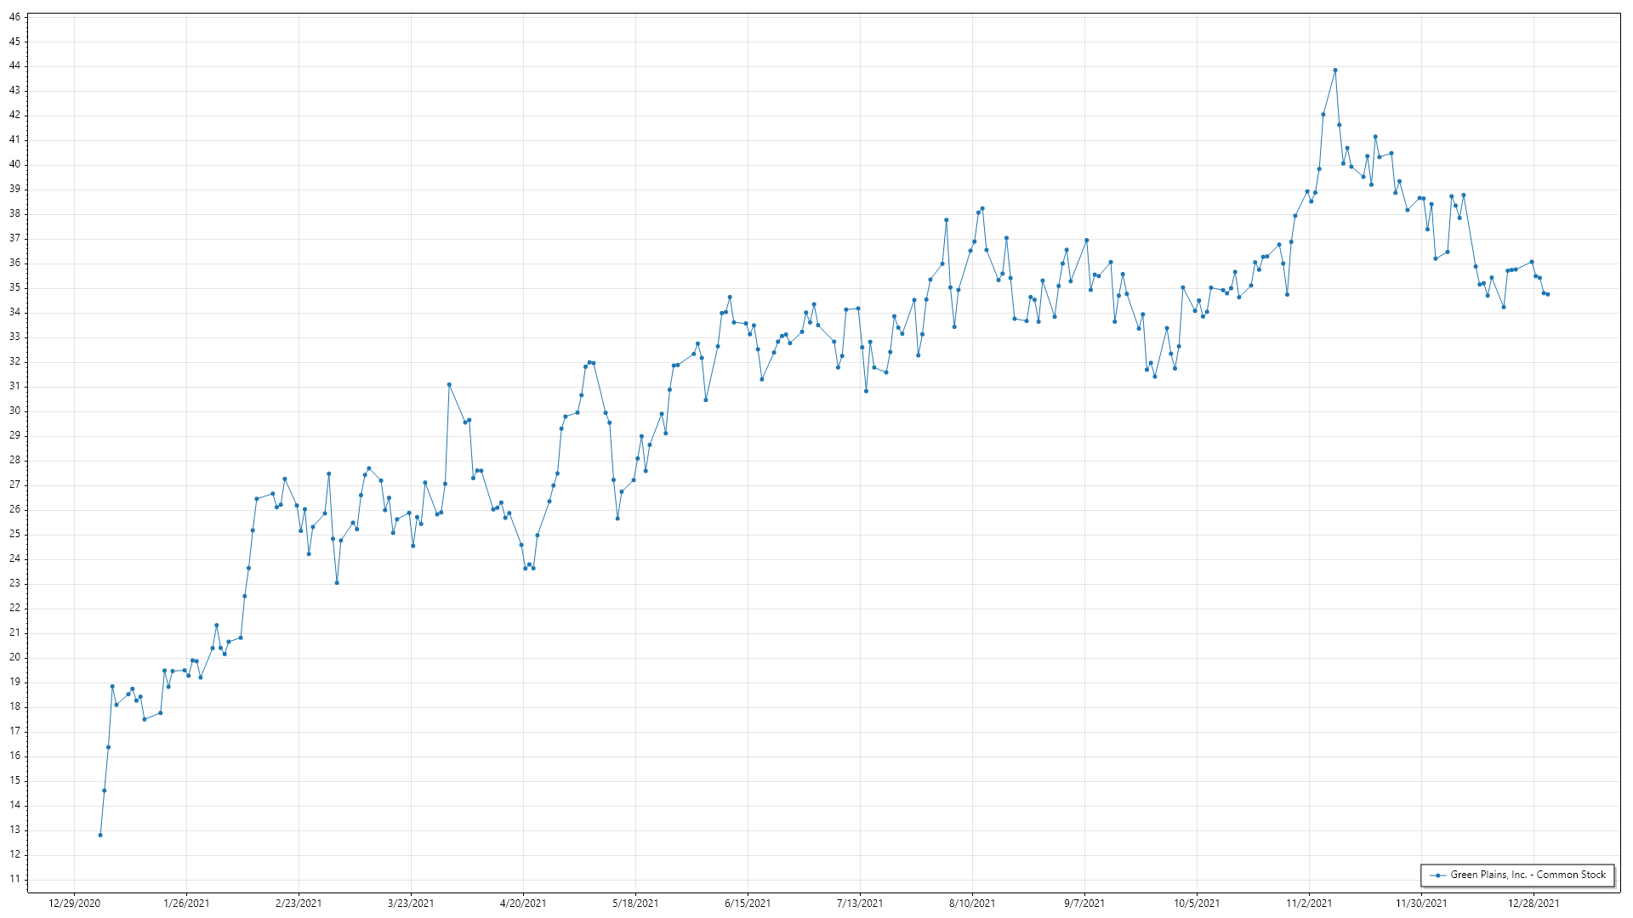The width and height of the screenshot is (1633, 918).
Task: Select the 7/13/2021 x-axis date label
Action: click(860, 904)
